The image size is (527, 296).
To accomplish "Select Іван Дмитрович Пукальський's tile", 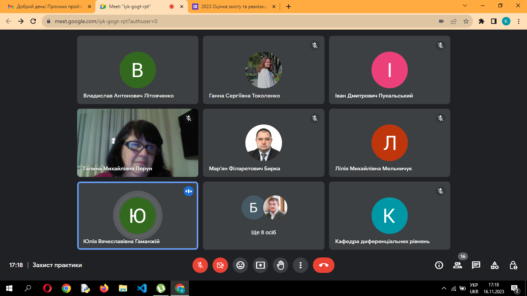I will 390,70.
